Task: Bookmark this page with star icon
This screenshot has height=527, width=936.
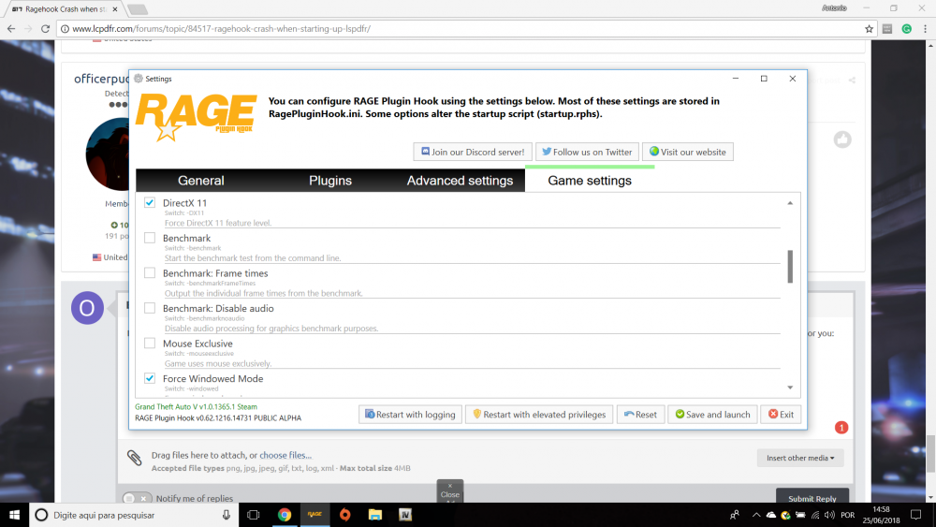Action: click(870, 29)
